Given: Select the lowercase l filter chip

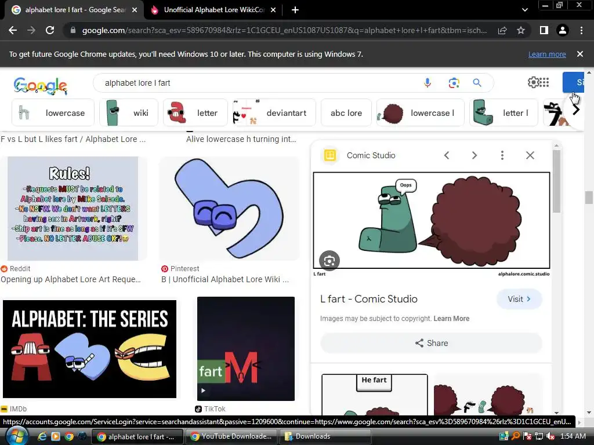Looking at the screenshot, I should point(420,113).
